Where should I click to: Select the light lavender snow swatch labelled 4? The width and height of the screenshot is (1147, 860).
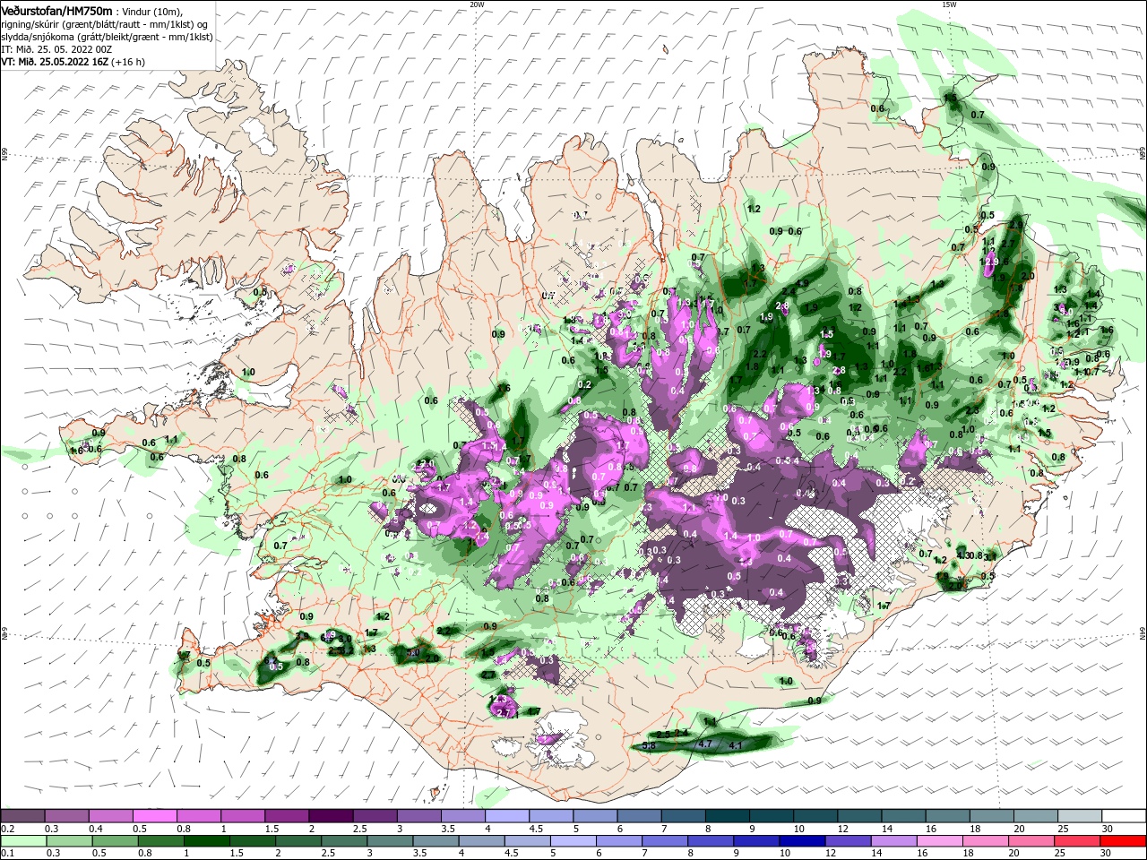pos(506,816)
